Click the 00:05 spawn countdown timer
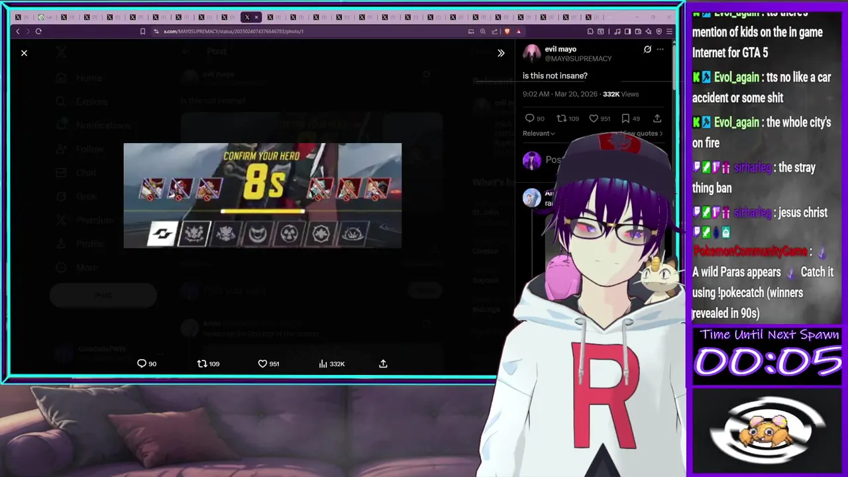 768,362
